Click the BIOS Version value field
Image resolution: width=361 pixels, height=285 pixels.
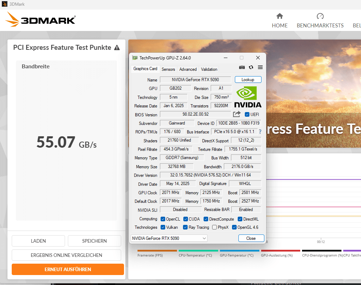click(195, 114)
